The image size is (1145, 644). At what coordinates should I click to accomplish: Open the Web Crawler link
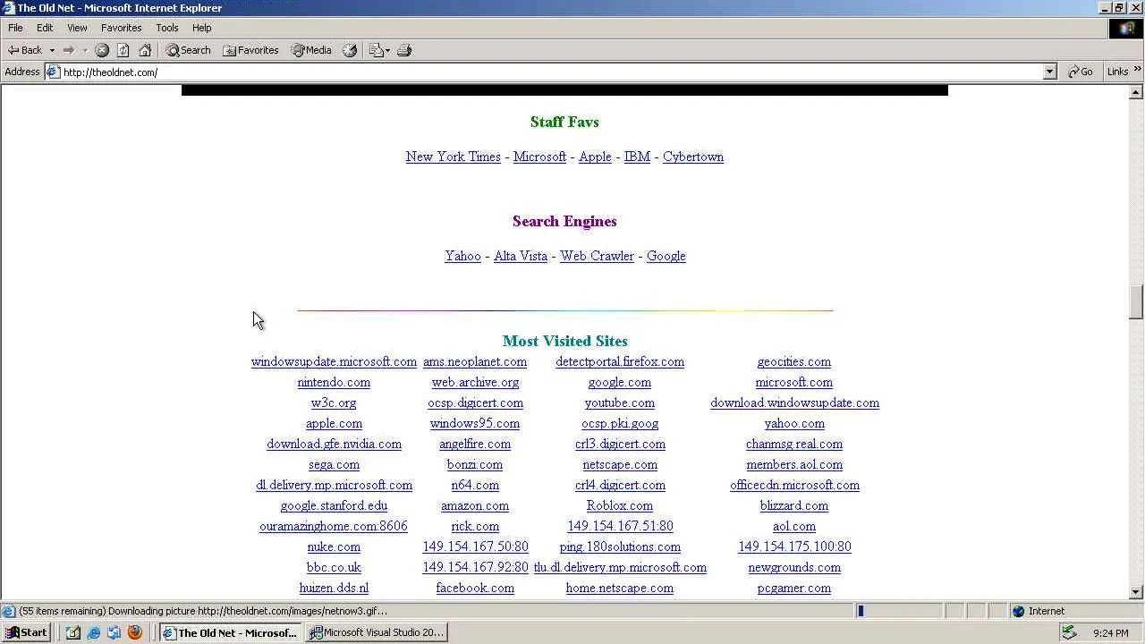point(597,256)
